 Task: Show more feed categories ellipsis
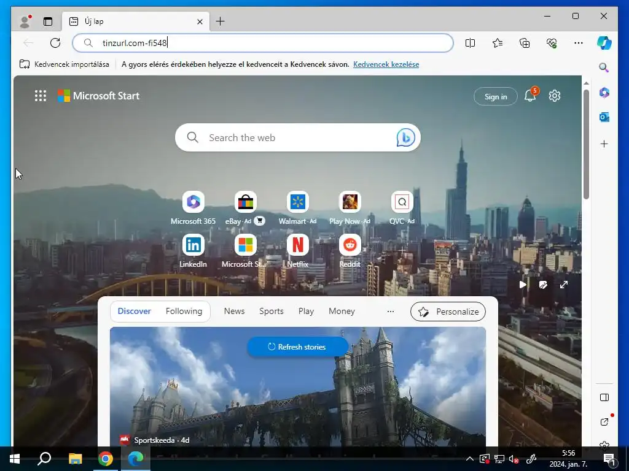(390, 311)
